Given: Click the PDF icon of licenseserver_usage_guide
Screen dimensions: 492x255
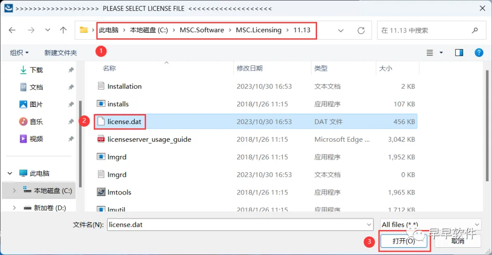Looking at the screenshot, I should coord(101,139).
